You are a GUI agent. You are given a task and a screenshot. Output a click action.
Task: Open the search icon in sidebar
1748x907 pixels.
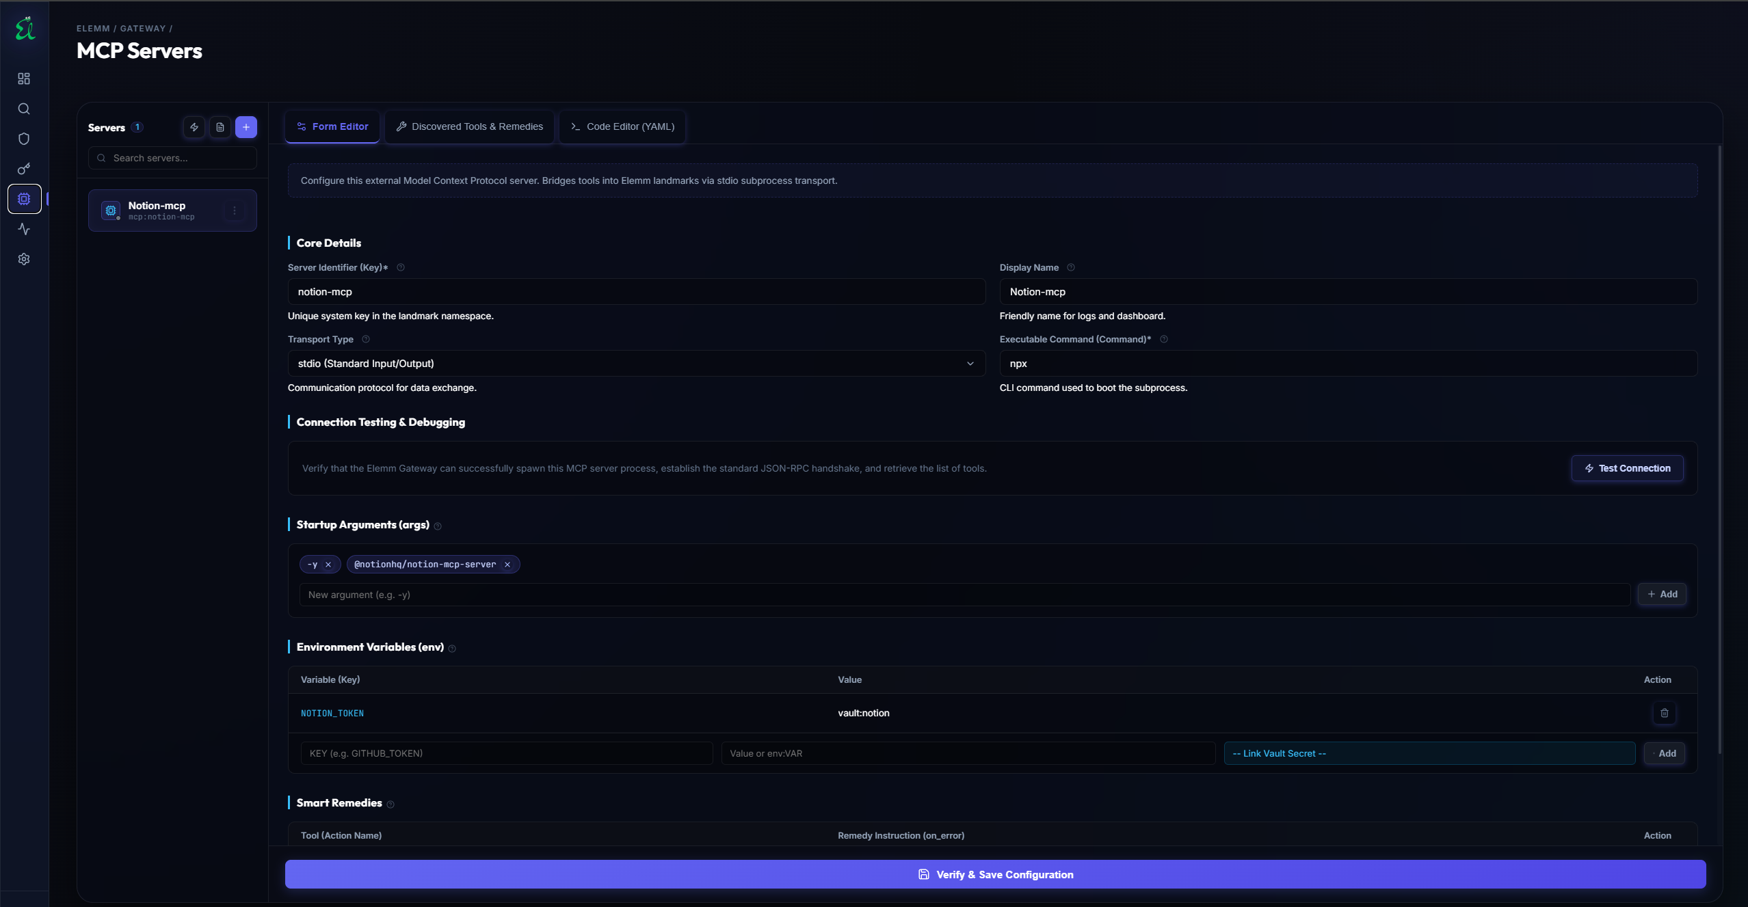tap(24, 109)
